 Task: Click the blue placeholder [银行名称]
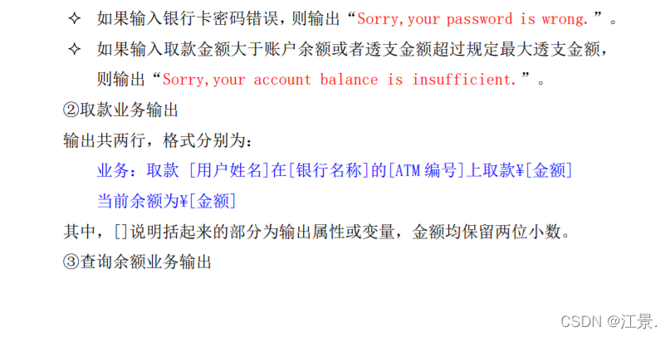click(x=329, y=170)
